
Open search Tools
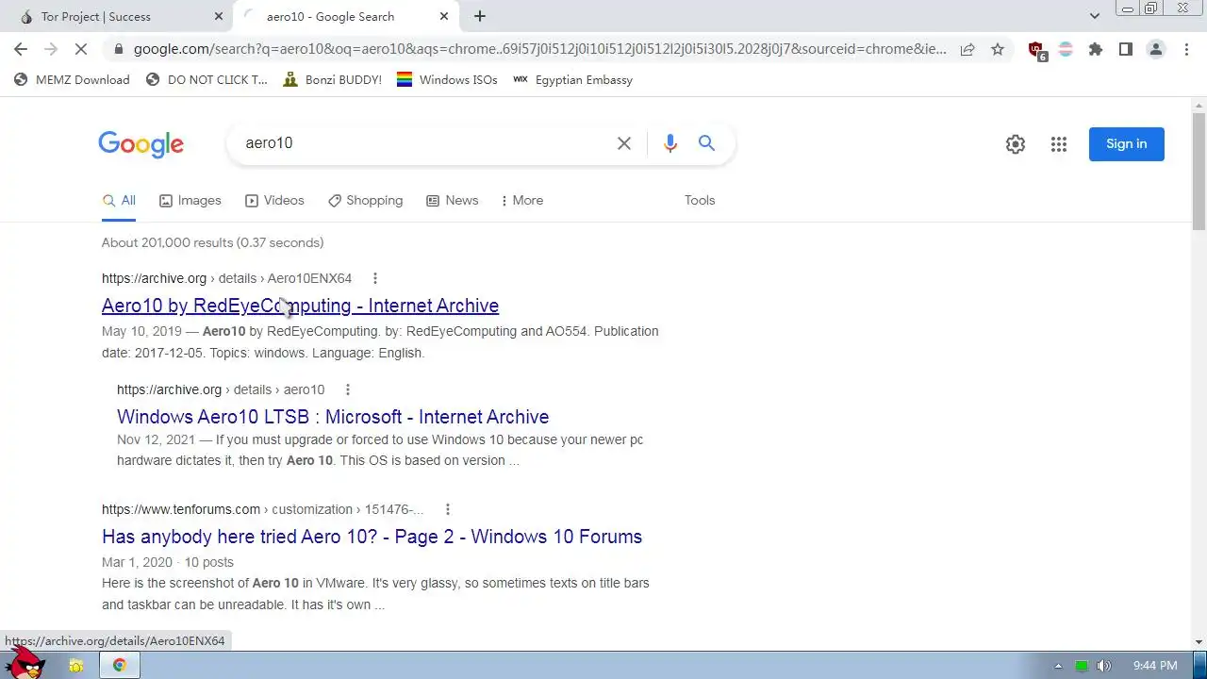pyautogui.click(x=700, y=201)
